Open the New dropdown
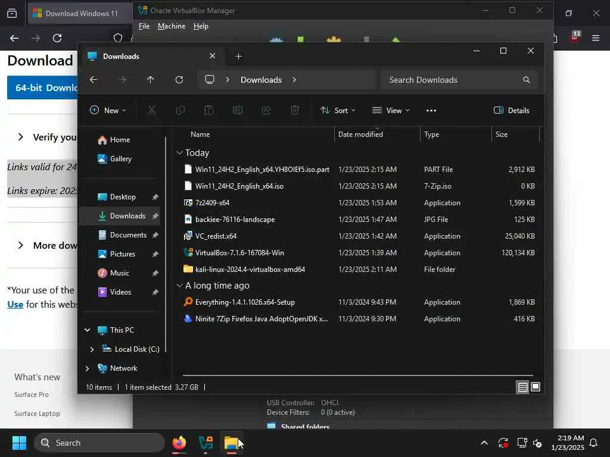 point(108,110)
